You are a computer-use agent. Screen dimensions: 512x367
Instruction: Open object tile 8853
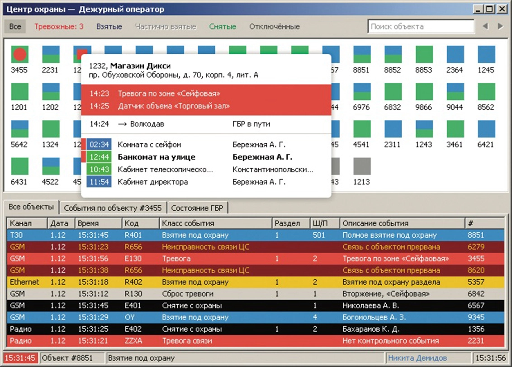[x=423, y=55]
